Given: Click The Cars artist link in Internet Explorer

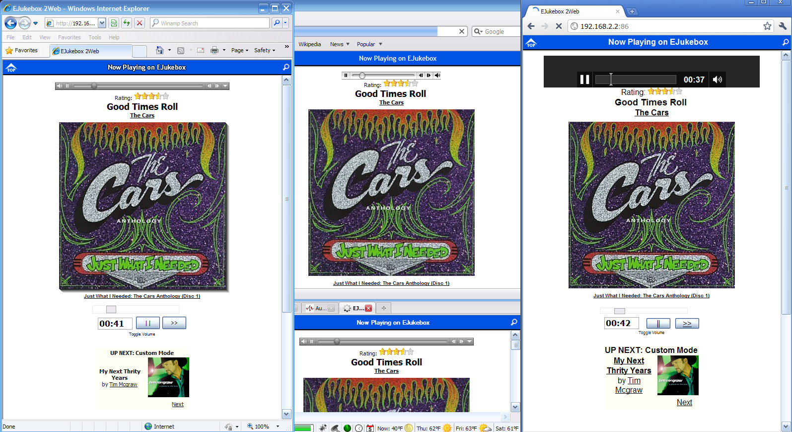Looking at the screenshot, I should tap(142, 115).
